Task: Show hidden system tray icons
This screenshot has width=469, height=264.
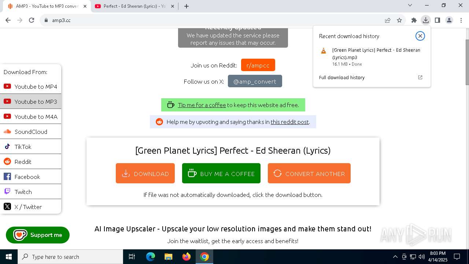Action: coord(395,257)
